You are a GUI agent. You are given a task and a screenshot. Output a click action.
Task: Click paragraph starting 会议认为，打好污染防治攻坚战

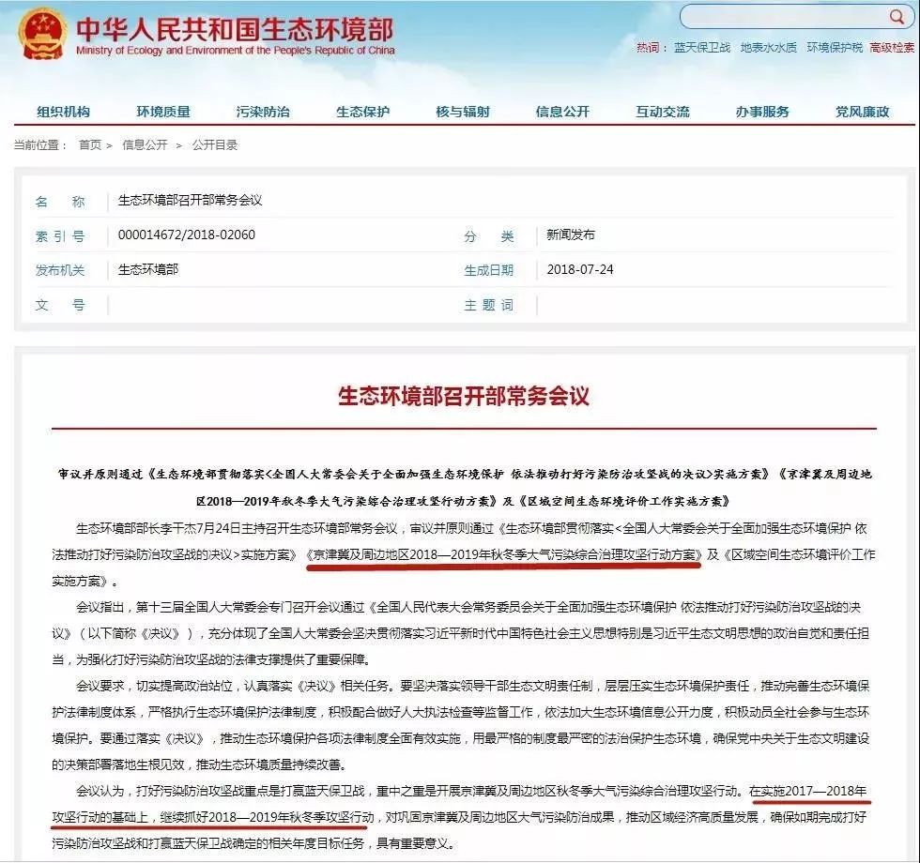coord(461,817)
